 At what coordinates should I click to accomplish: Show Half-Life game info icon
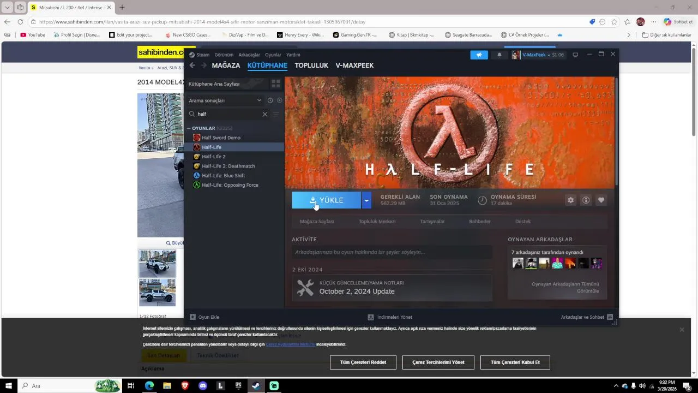(586, 200)
